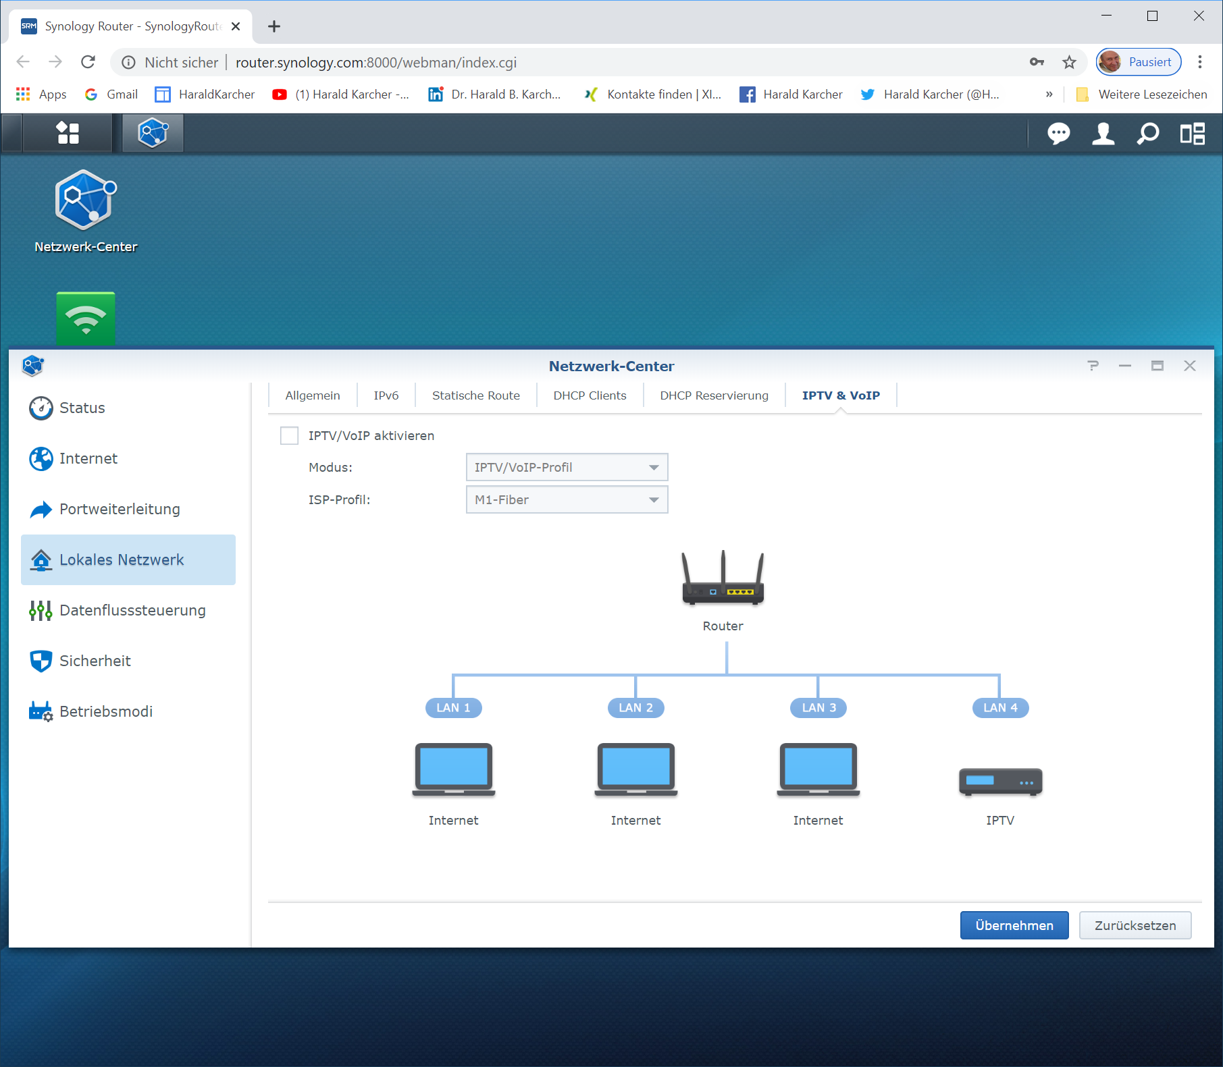This screenshot has height=1067, width=1223.
Task: Open the green Wi-Fi Connect desktop icon
Action: pyautogui.click(x=86, y=318)
